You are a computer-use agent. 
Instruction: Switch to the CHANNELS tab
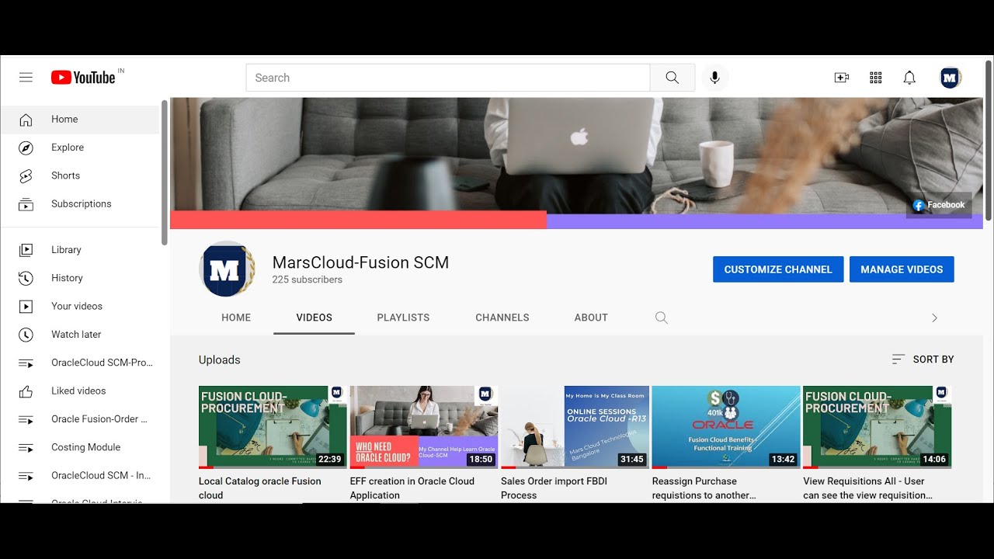point(502,318)
